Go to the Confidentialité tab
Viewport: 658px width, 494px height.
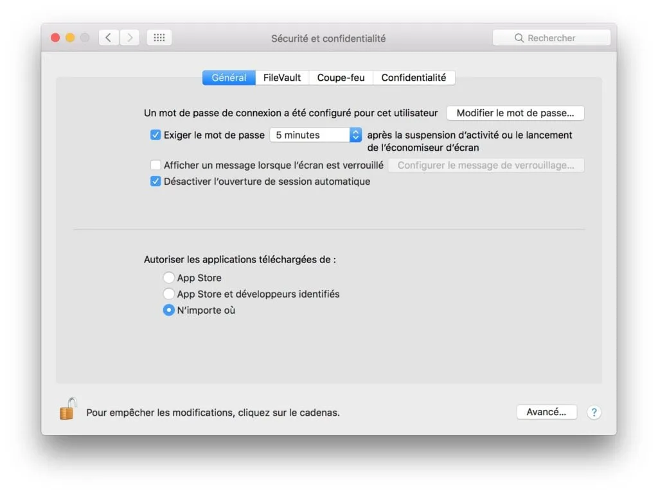(x=414, y=77)
